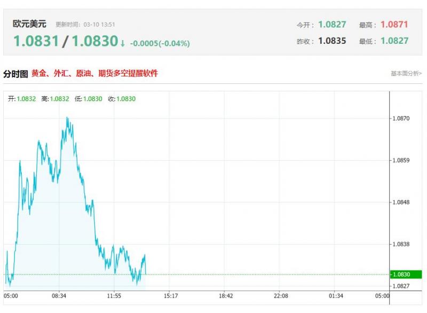The image size is (427, 313).
Task: Click the 1.0848 y-axis label
Action: click(x=401, y=202)
